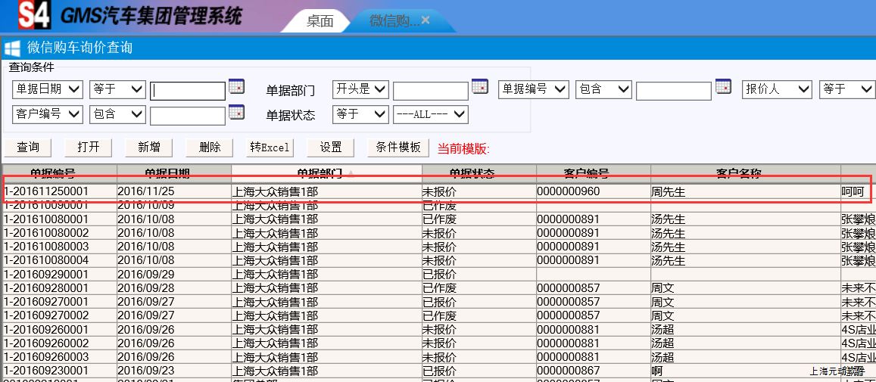Select the 微信购... tab
The width and height of the screenshot is (876, 382).
pyautogui.click(x=394, y=21)
